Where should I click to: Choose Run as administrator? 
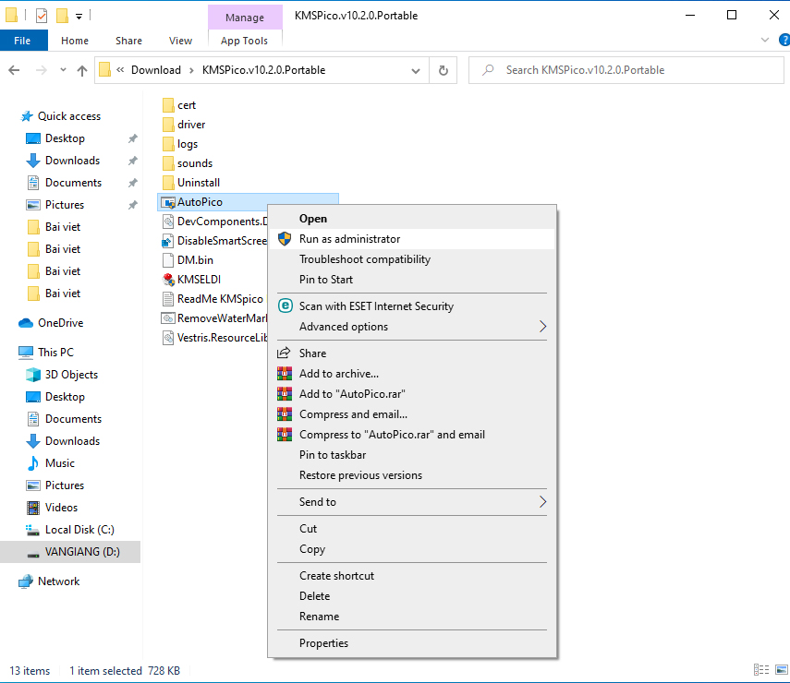pos(412,239)
